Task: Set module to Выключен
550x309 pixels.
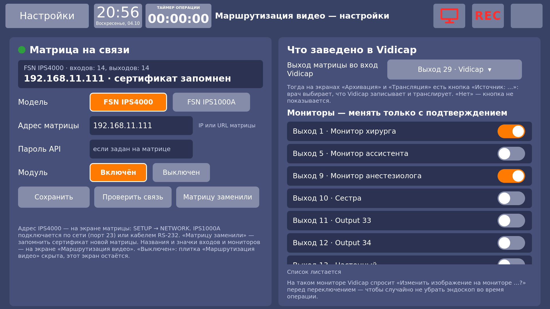Action: click(x=181, y=173)
